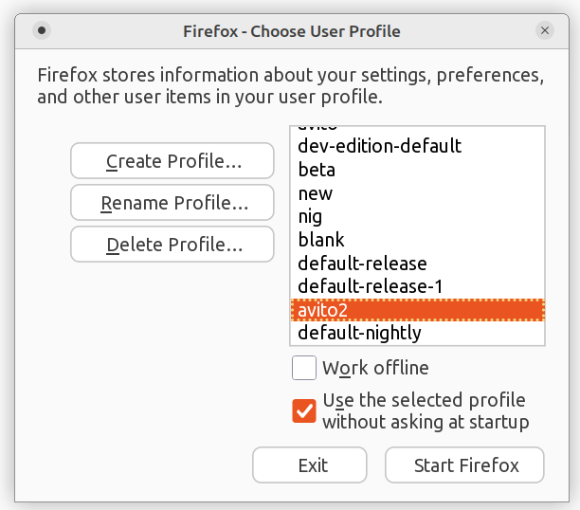Launch with the Start Firefox button

coord(464,465)
